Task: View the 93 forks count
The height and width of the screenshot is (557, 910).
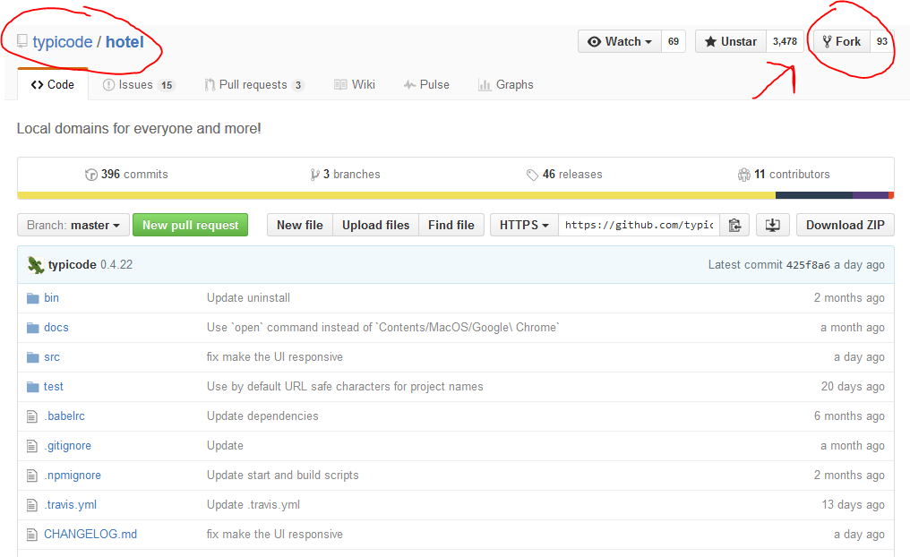Action: [x=882, y=42]
